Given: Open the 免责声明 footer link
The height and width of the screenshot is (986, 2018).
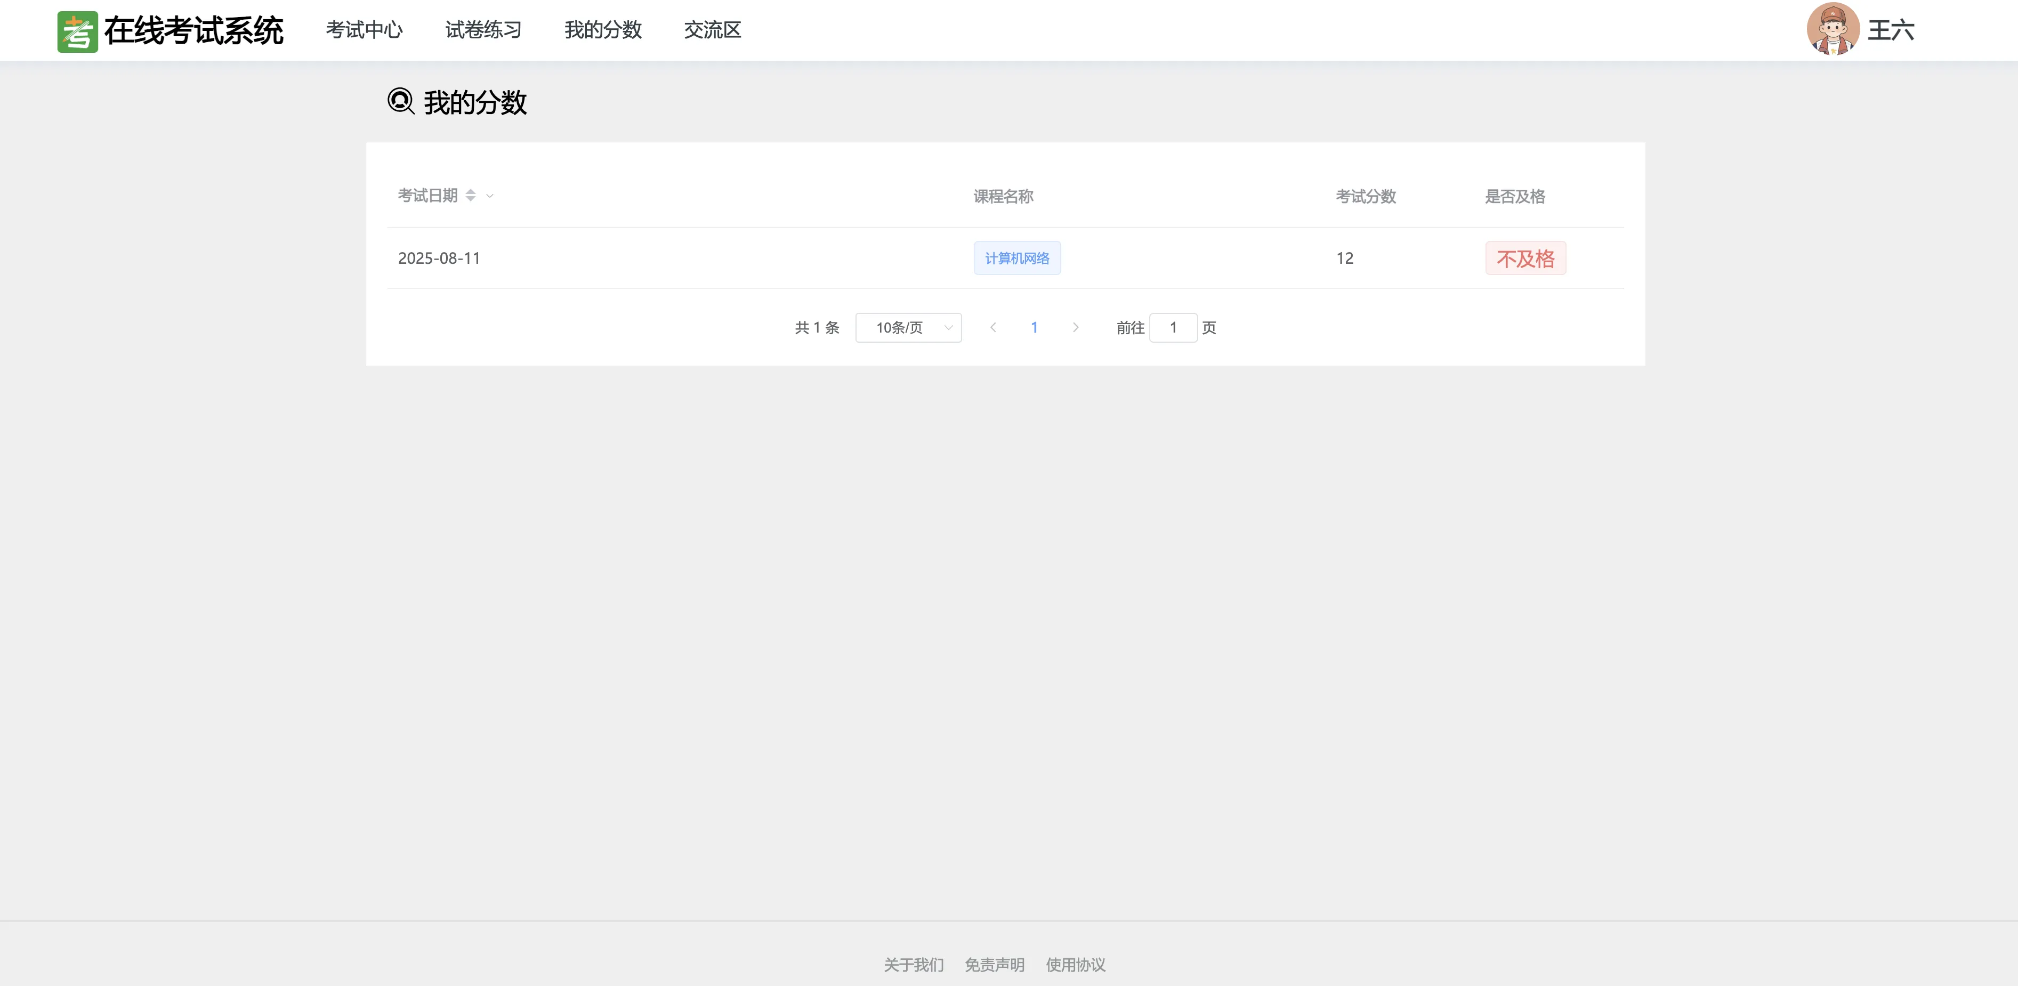Looking at the screenshot, I should pyautogui.click(x=994, y=965).
